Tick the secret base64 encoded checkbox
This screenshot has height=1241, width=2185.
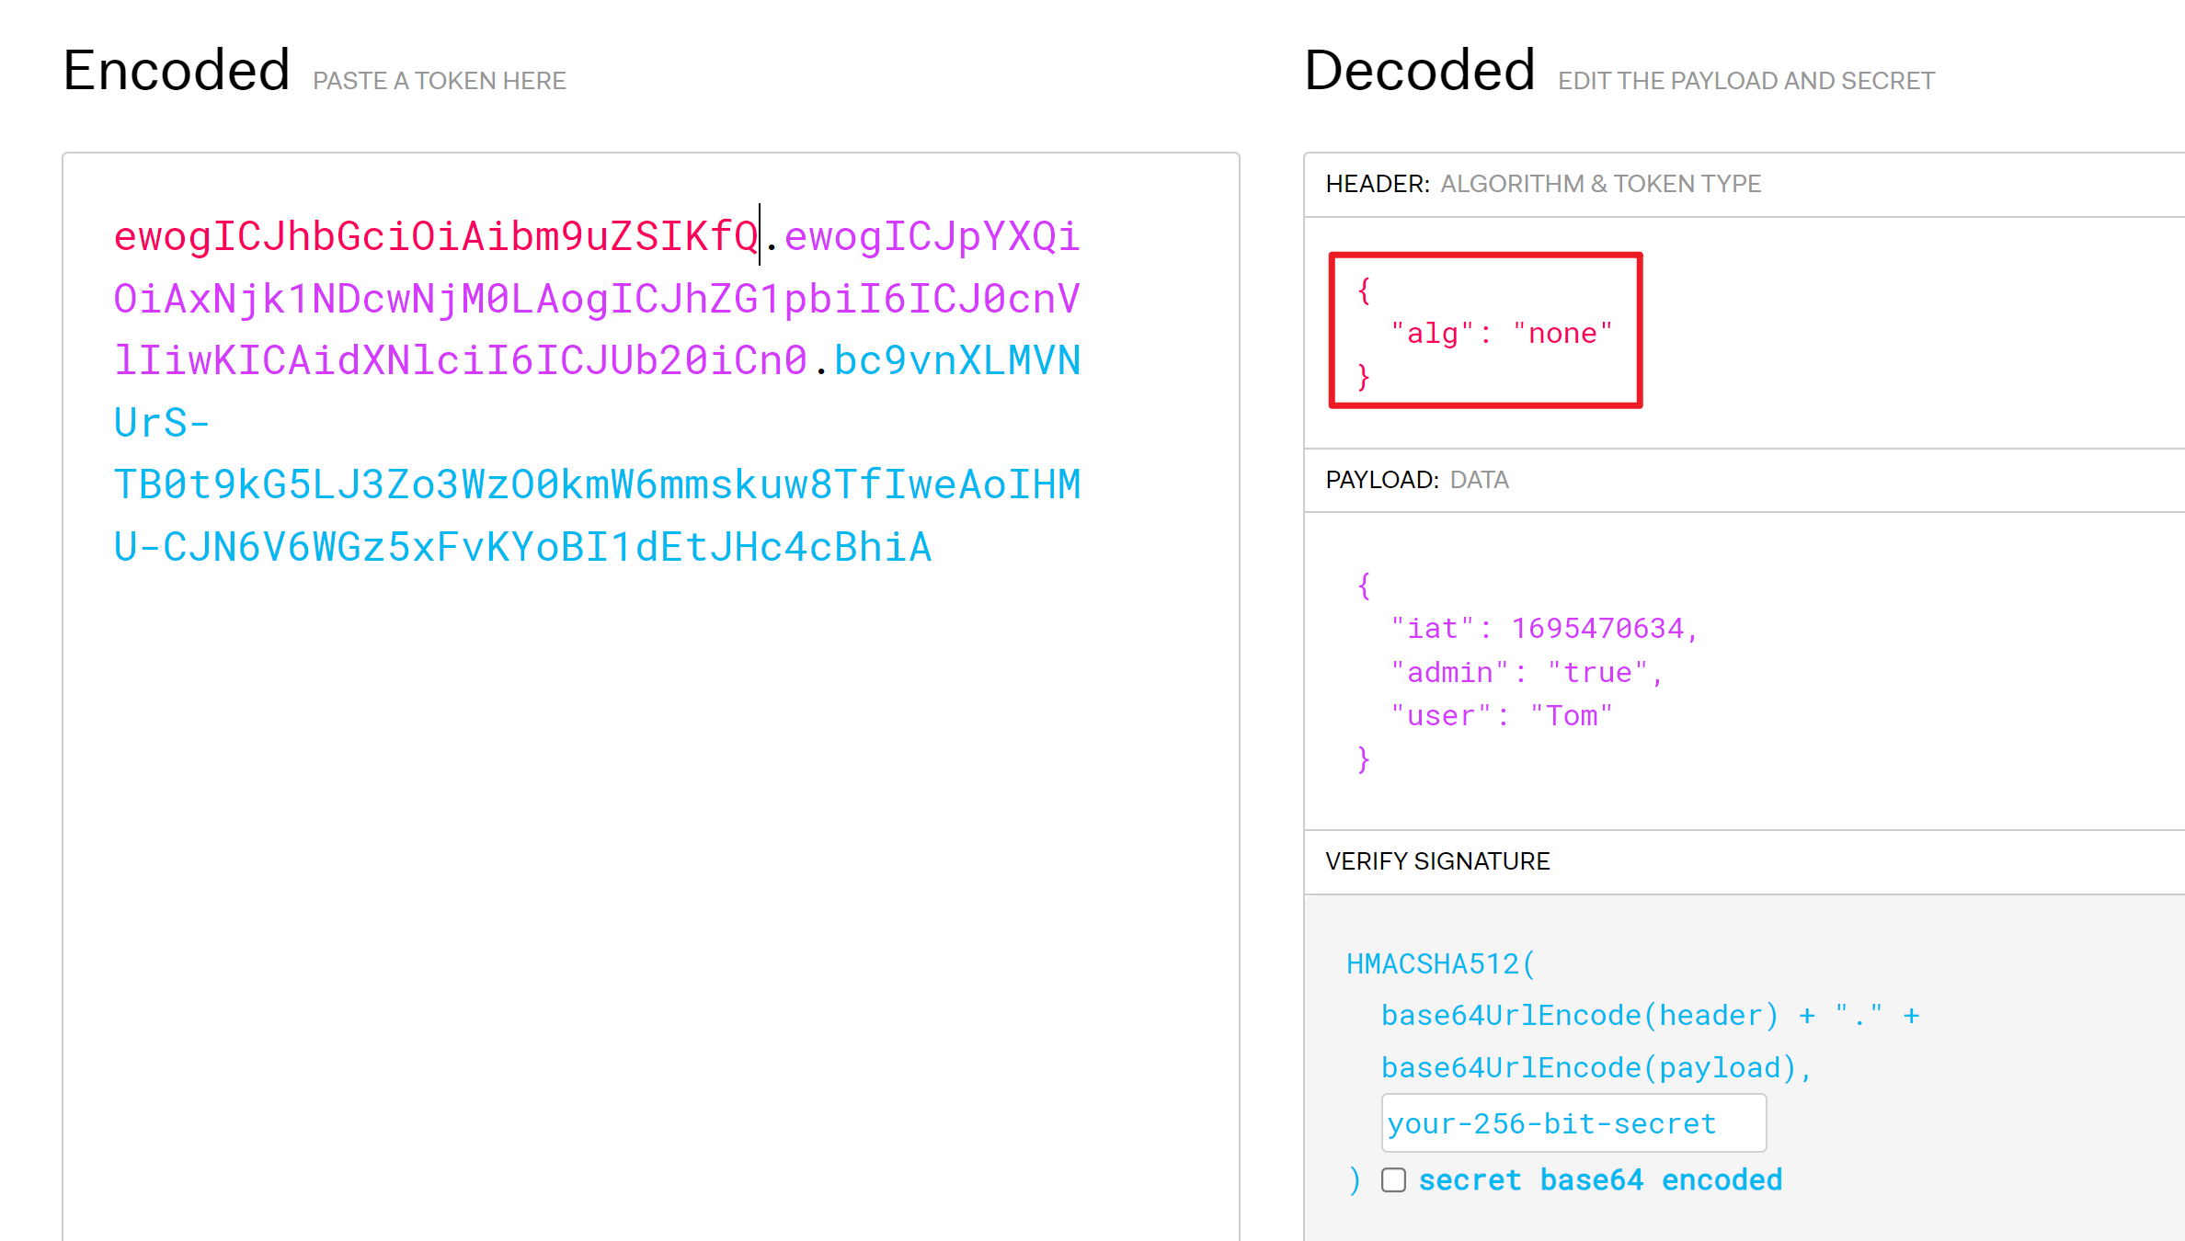point(1393,1180)
